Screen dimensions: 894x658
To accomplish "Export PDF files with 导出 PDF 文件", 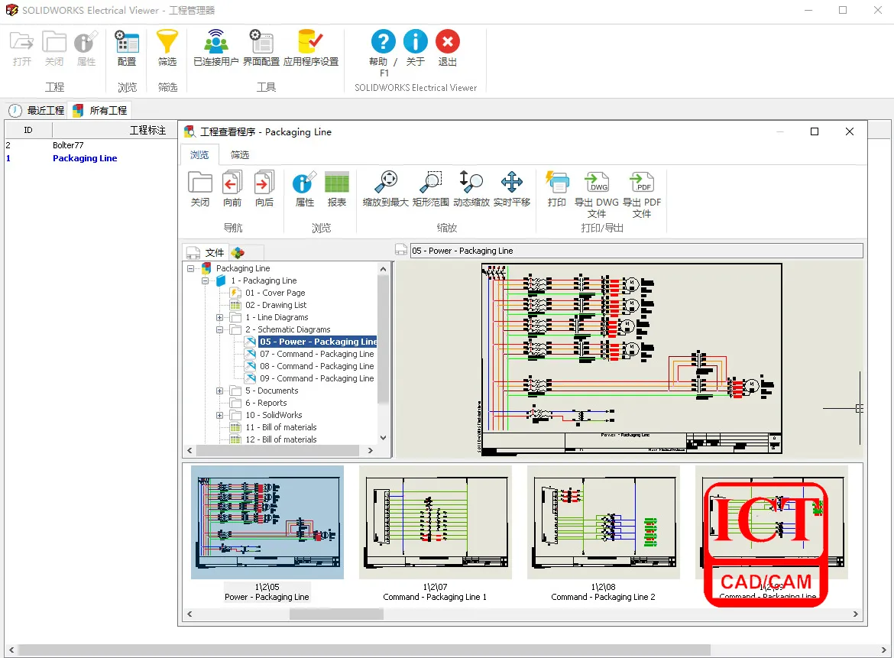I will [x=642, y=195].
